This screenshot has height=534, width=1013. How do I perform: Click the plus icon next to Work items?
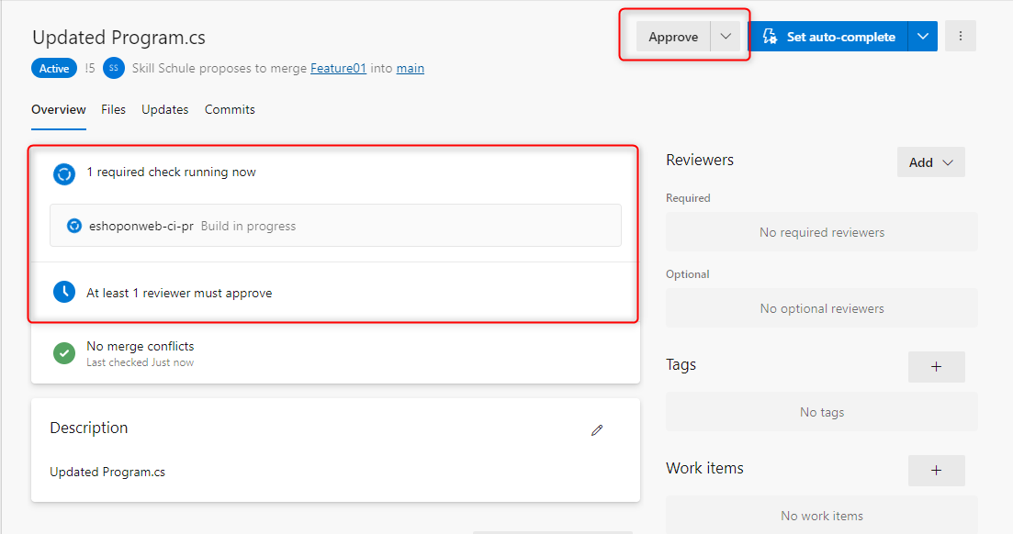[936, 470]
